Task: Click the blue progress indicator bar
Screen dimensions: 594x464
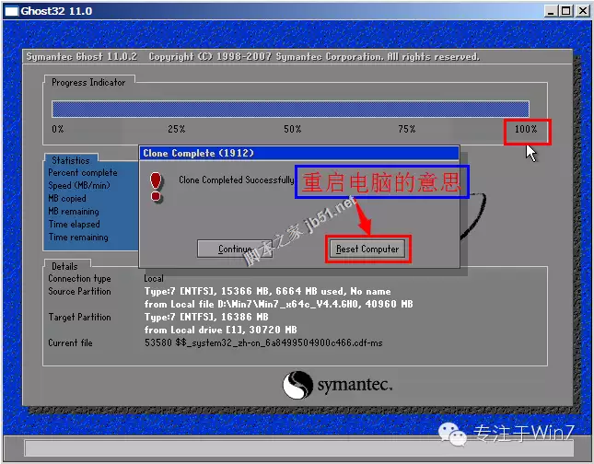Action: point(290,109)
